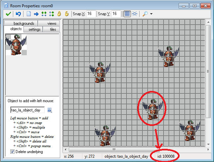214x162 pixels.
Task: Click the object preview thumbnail in the panel
Action: (16, 45)
